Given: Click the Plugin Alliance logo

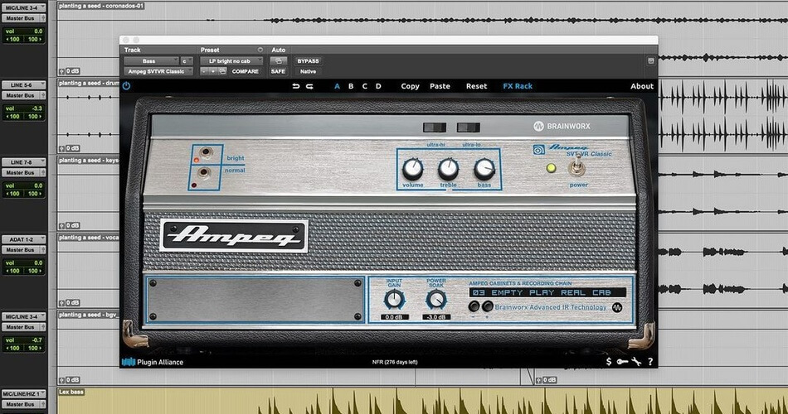Looking at the screenshot, I should point(153,362).
